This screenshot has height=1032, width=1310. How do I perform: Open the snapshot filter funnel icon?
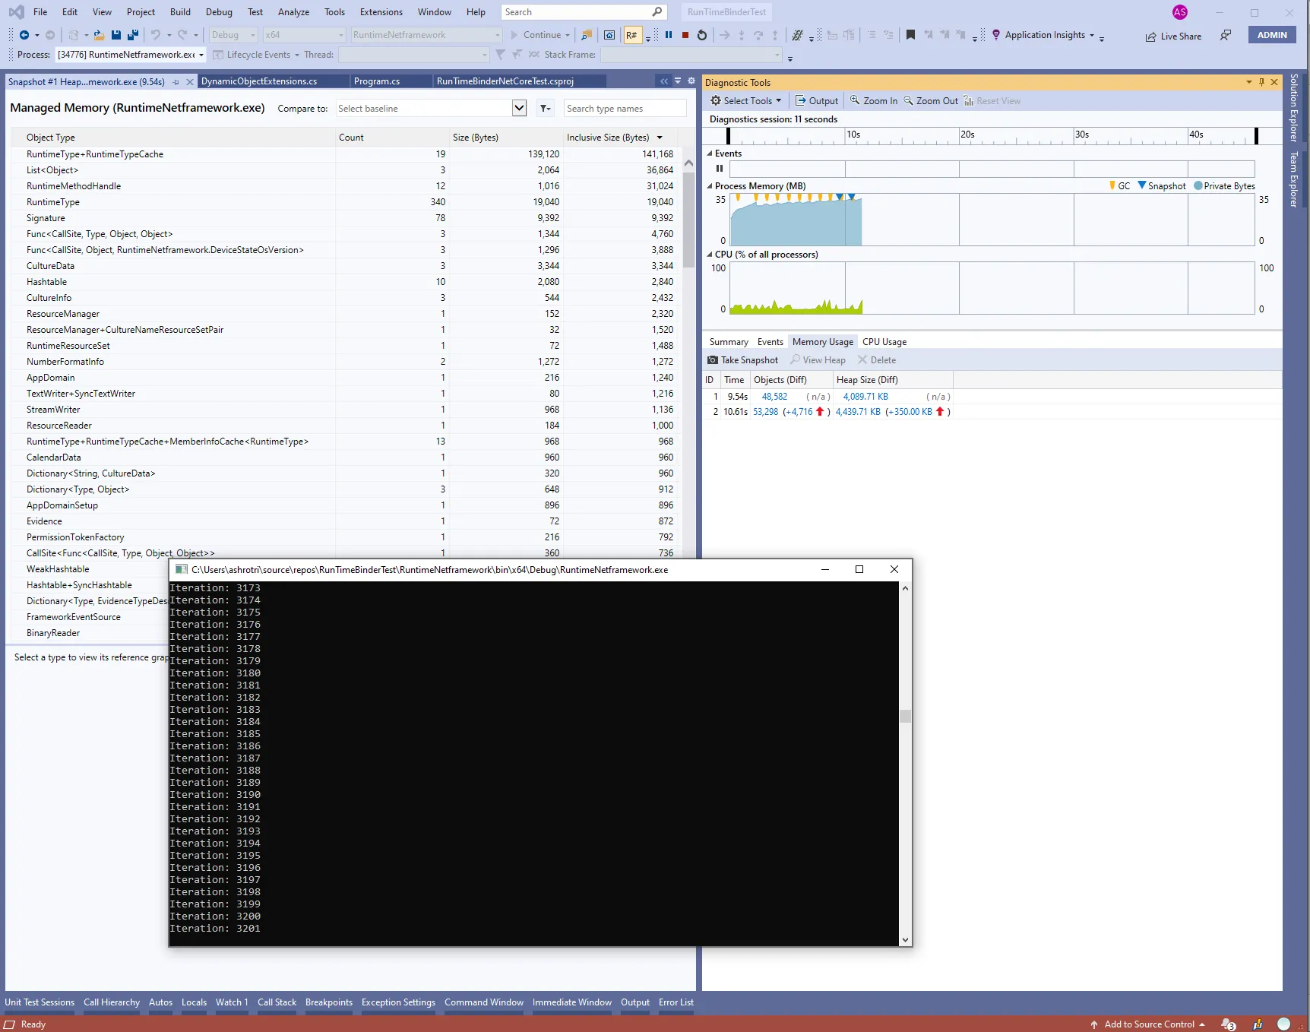tap(545, 109)
